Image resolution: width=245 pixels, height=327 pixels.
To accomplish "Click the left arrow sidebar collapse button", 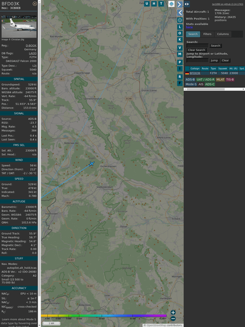I will click(180, 12).
